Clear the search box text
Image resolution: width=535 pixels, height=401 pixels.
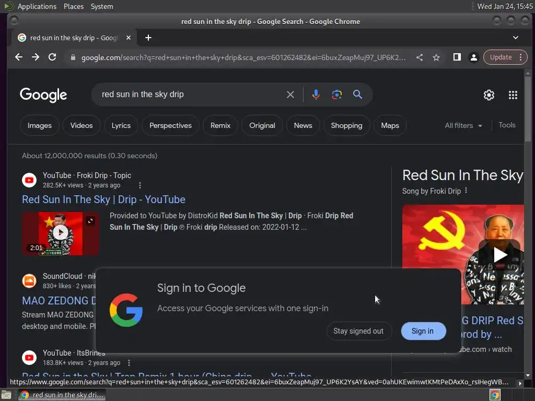(290, 95)
